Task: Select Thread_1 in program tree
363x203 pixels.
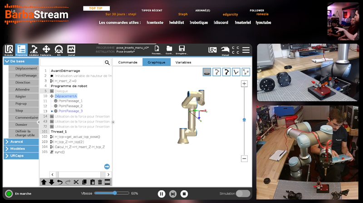Action: click(x=59, y=132)
